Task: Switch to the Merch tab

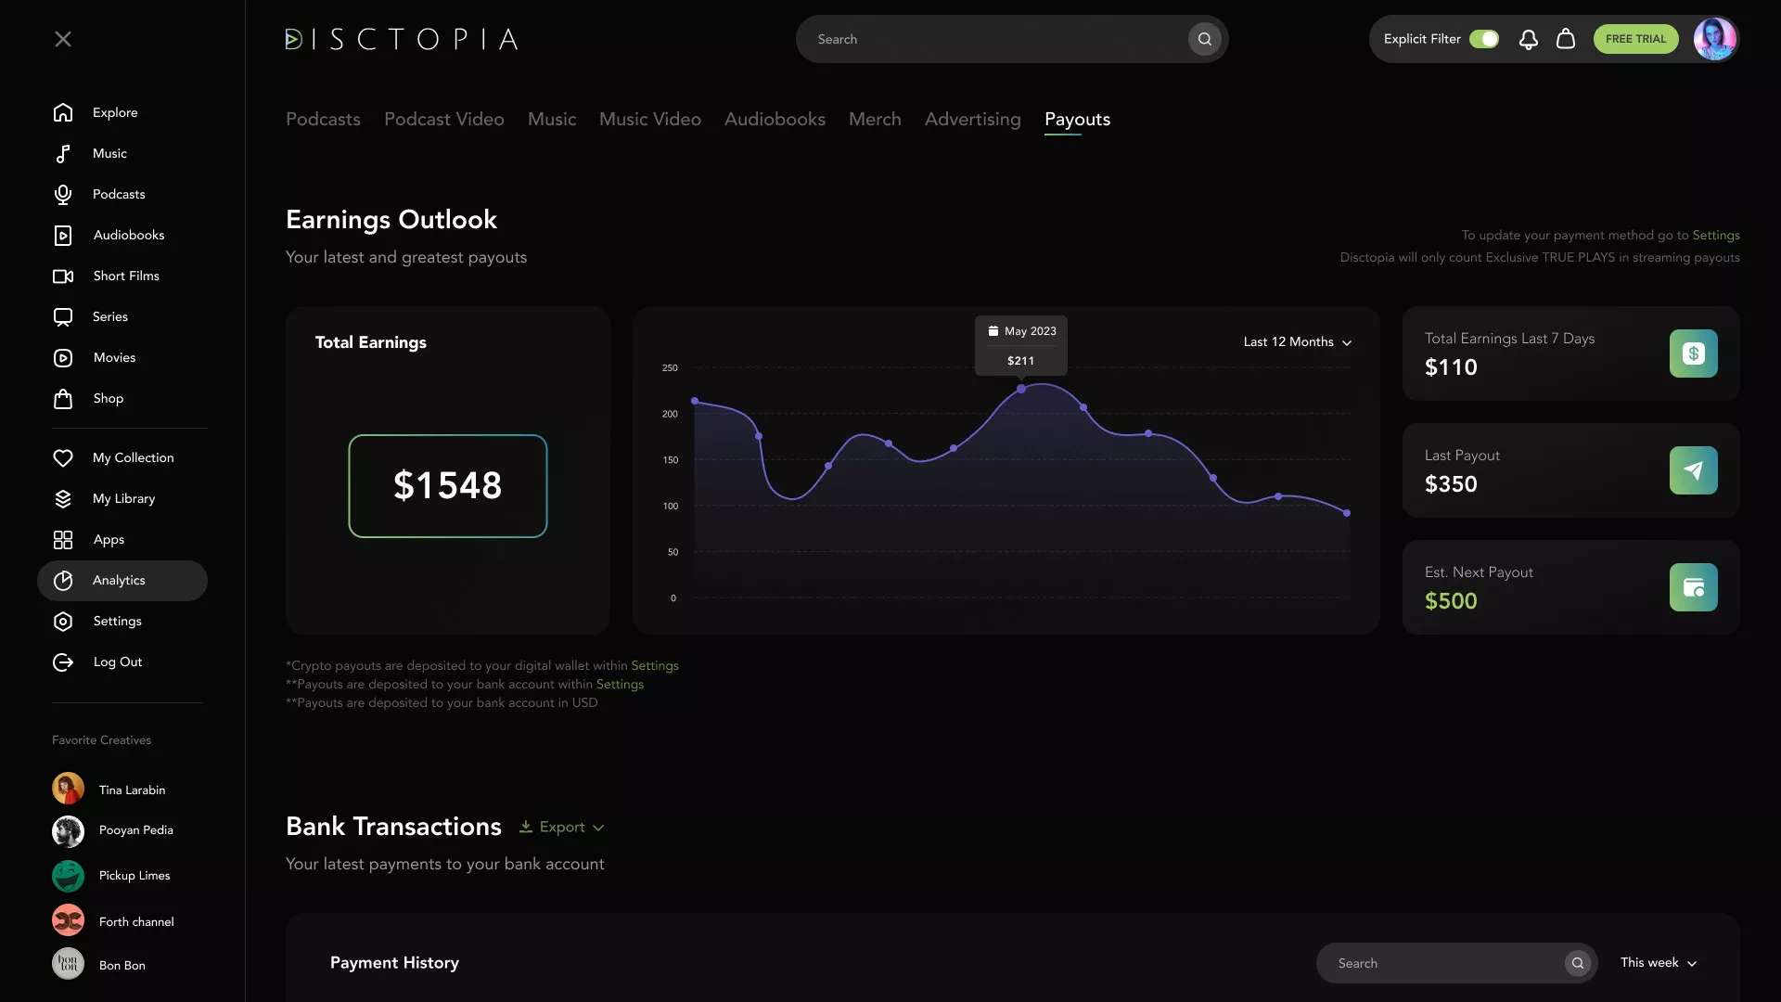Action: coord(875,120)
